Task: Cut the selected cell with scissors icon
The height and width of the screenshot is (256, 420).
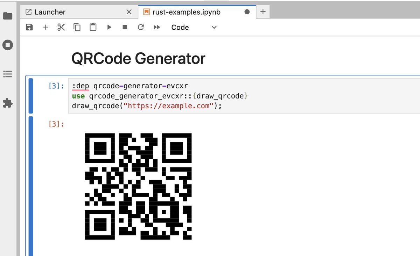Action: (61, 27)
